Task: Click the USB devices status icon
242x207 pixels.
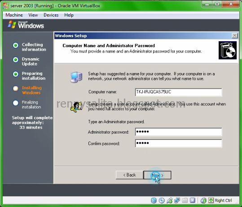Action: pyautogui.click(x=169, y=200)
